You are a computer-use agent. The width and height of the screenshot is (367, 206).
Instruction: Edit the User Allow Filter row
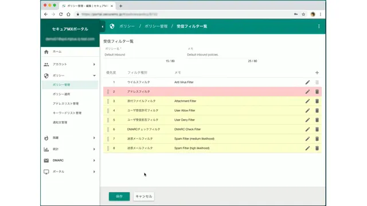point(307,110)
